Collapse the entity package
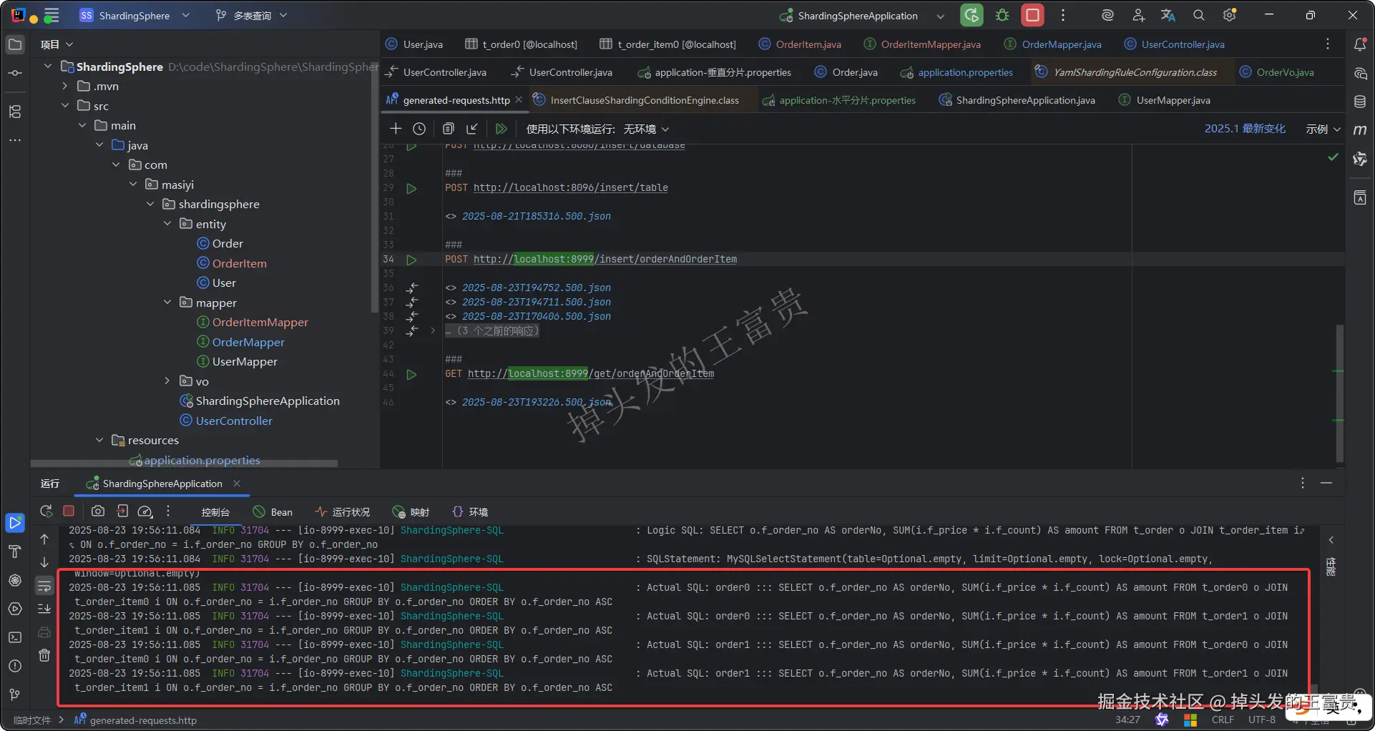This screenshot has height=731, width=1375. (x=167, y=224)
